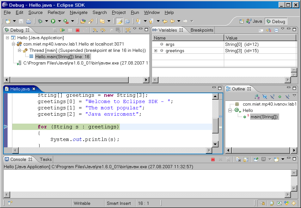301x208 pixels.
Task: Collapse the Hello class in Outline
Action: pyautogui.click(x=230, y=110)
